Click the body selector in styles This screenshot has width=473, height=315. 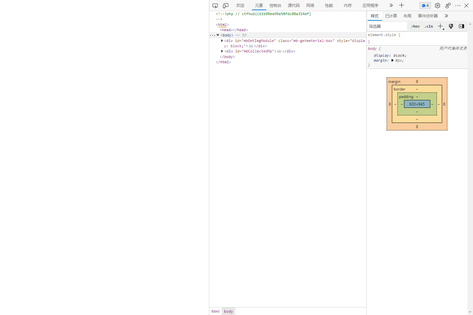[372, 49]
